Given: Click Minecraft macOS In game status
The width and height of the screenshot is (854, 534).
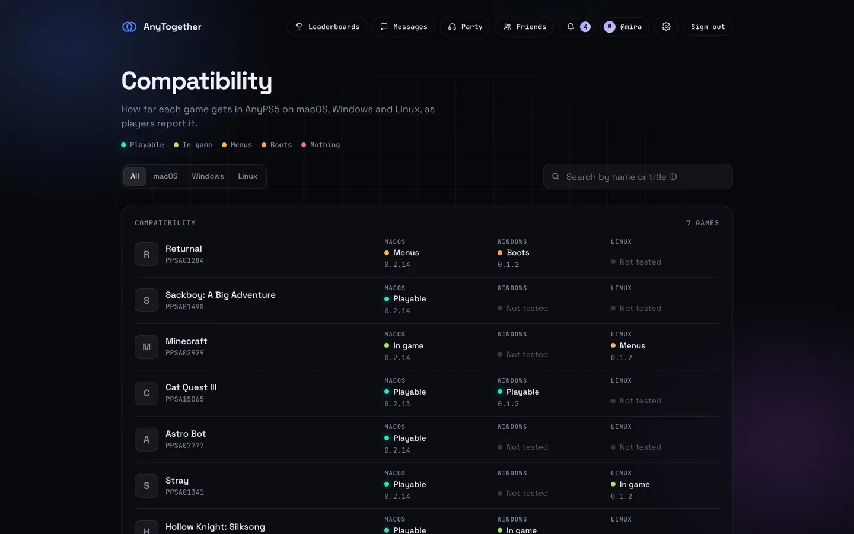Looking at the screenshot, I should point(404,345).
